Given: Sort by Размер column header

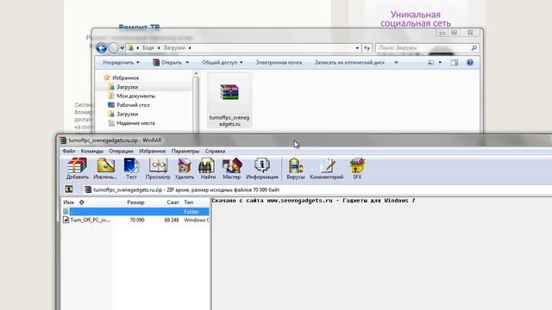Looking at the screenshot, I should point(135,202).
